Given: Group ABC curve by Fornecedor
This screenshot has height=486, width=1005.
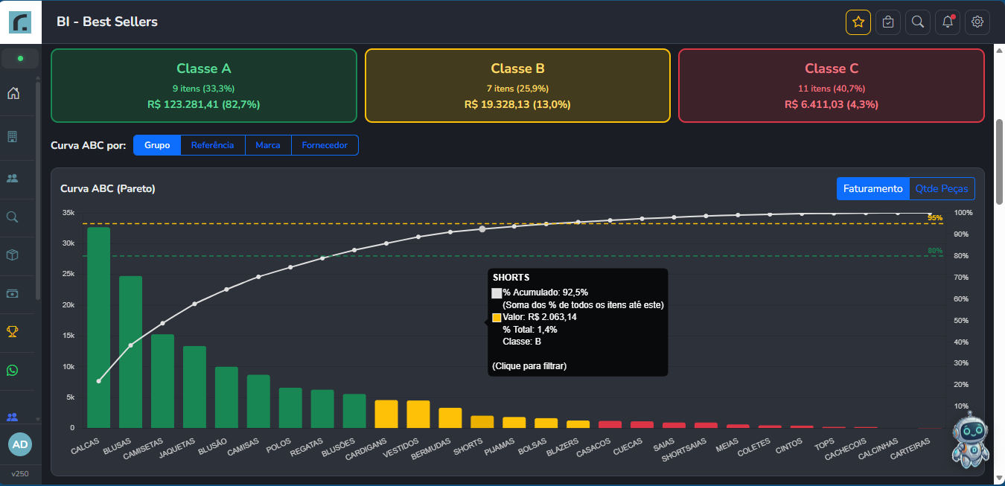Looking at the screenshot, I should coord(325,145).
